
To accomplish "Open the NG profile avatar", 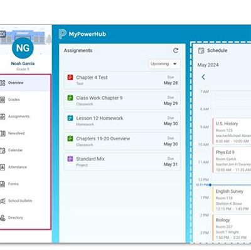I will pos(23,48).
